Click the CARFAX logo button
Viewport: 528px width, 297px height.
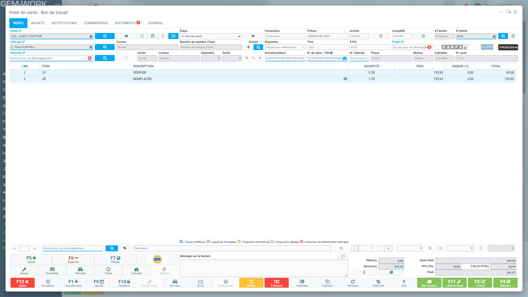pyautogui.click(x=455, y=47)
